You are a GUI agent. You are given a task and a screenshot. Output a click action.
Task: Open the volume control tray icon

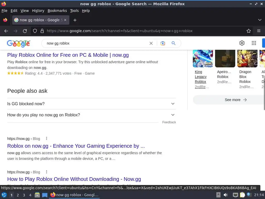pos(226,195)
